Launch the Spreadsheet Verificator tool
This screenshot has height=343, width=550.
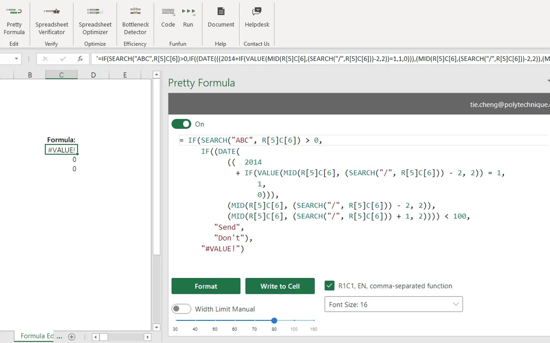[52, 21]
